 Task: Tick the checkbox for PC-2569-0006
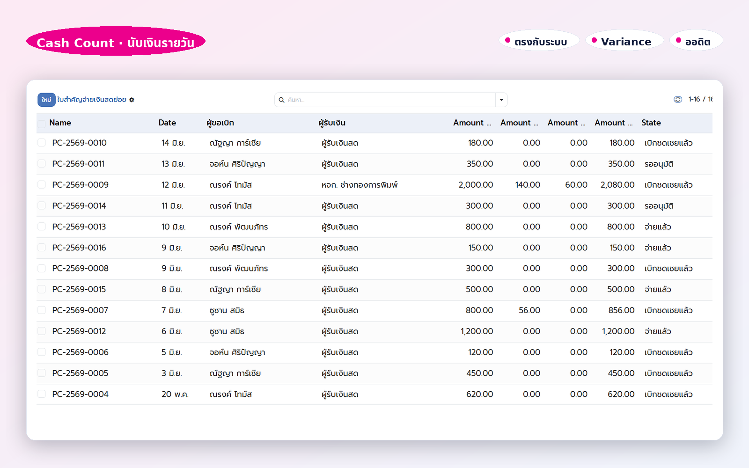point(42,352)
